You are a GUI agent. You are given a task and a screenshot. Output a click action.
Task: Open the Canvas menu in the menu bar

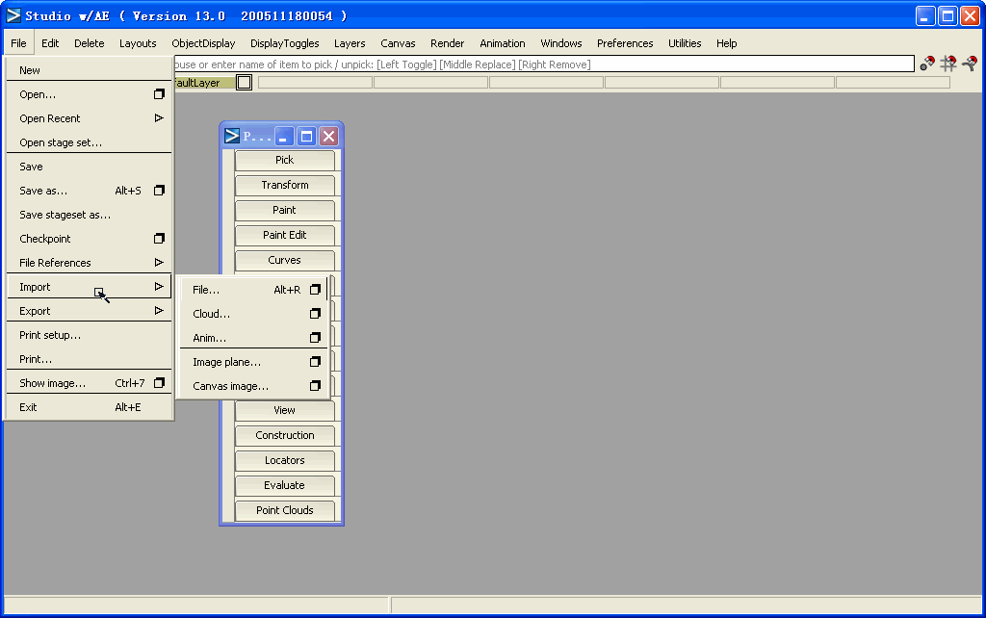click(x=398, y=43)
